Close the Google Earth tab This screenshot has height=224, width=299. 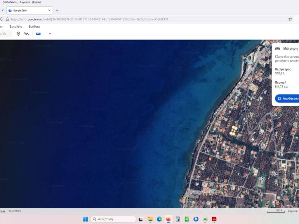49,10
